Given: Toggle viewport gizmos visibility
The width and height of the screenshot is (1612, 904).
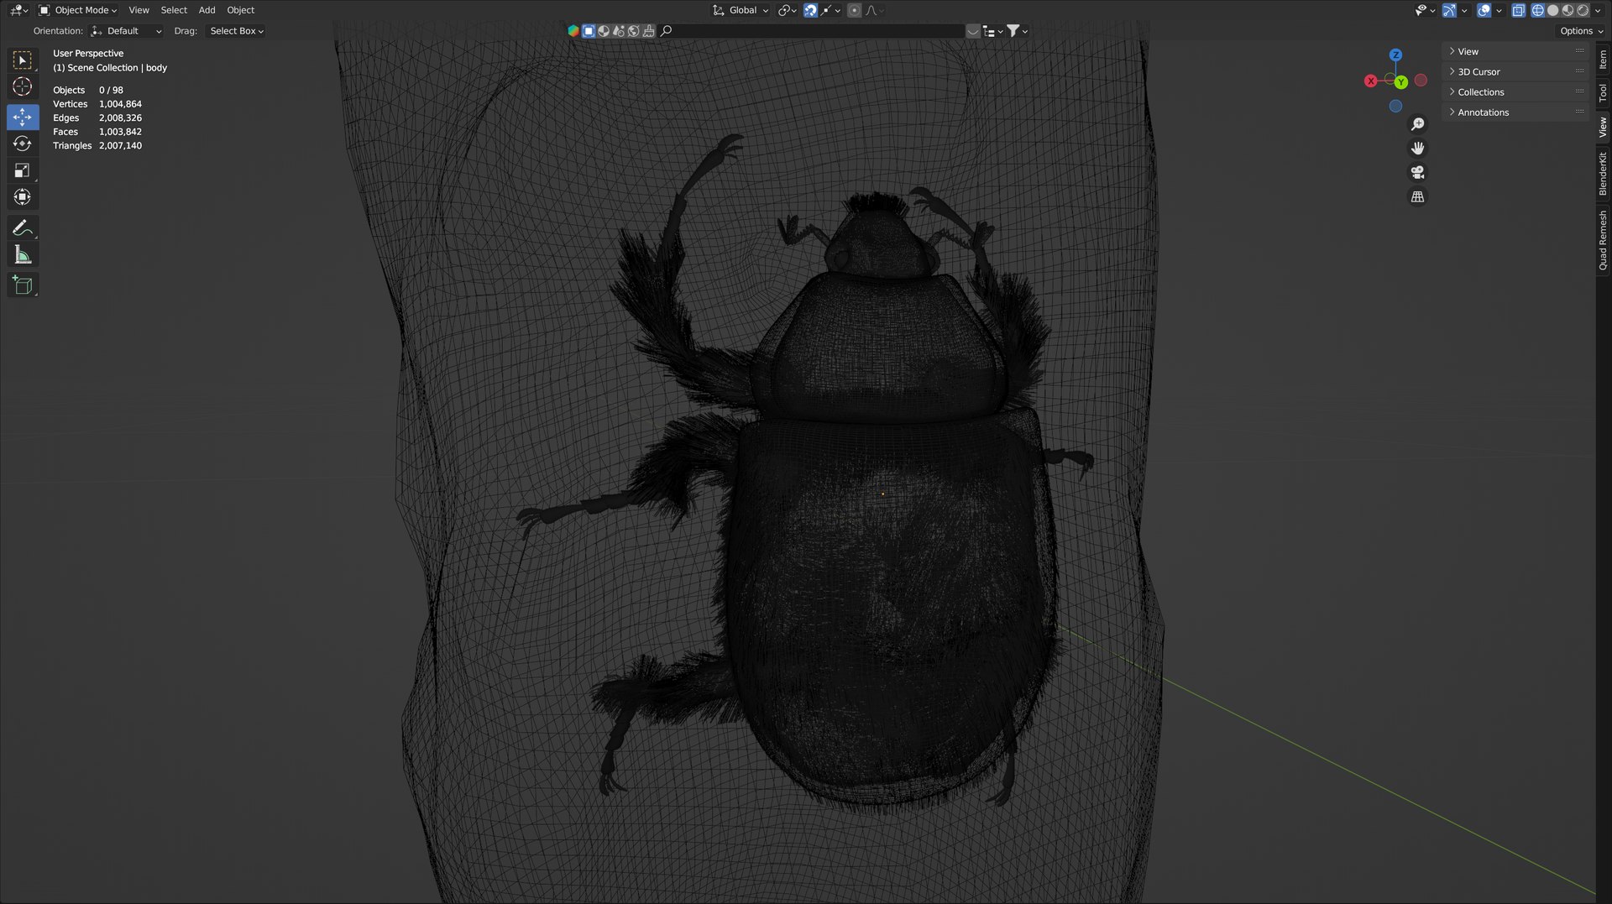Looking at the screenshot, I should (x=1450, y=10).
